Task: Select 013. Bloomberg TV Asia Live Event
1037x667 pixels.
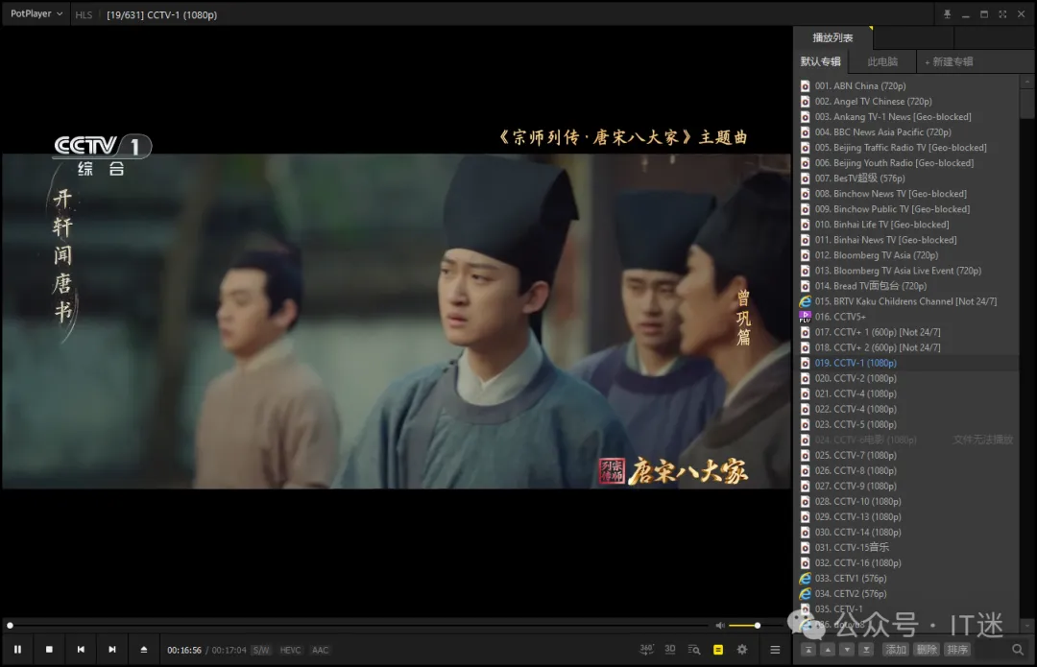Action: point(907,271)
